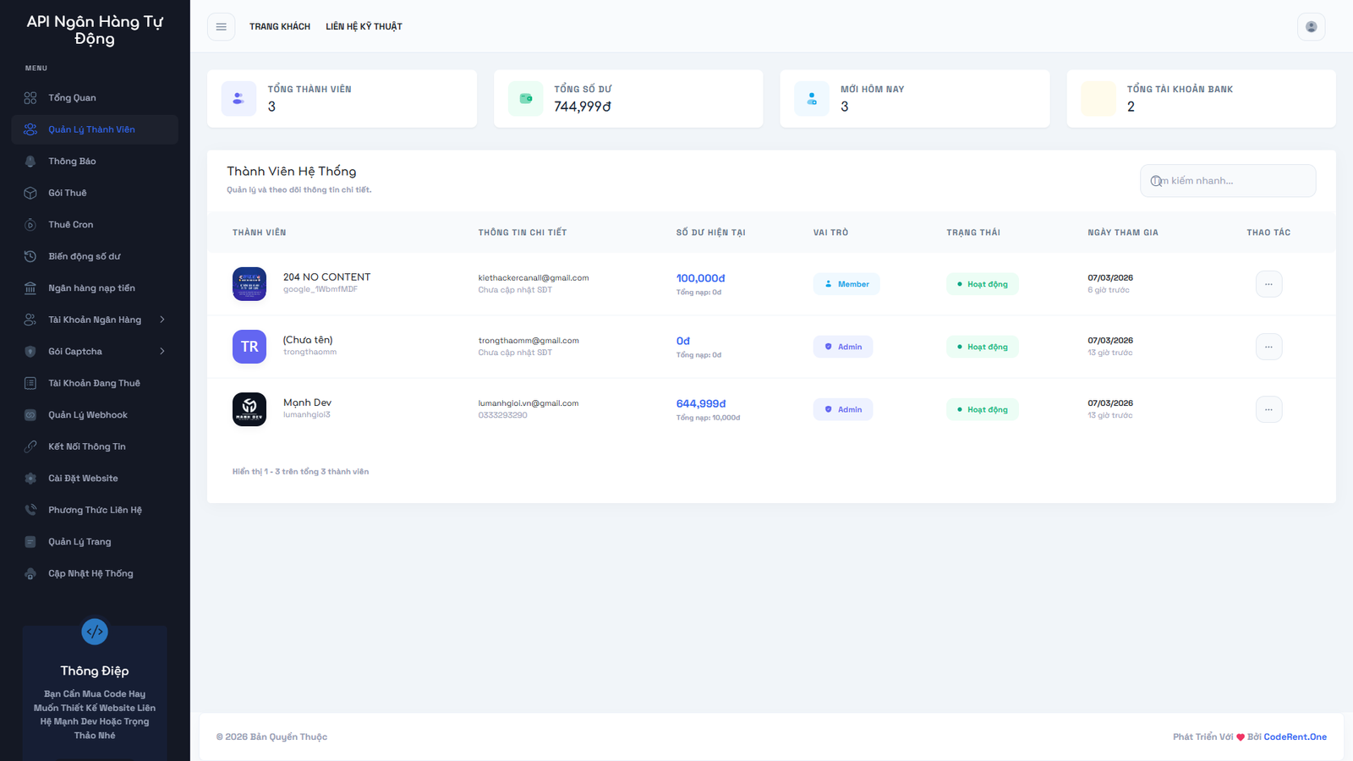This screenshot has width=1353, height=761.
Task: Toggle the sidebar hamburger menu button
Action: tap(221, 27)
